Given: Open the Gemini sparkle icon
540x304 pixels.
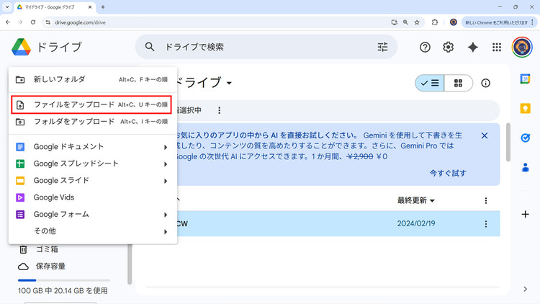Looking at the screenshot, I should coord(472,47).
